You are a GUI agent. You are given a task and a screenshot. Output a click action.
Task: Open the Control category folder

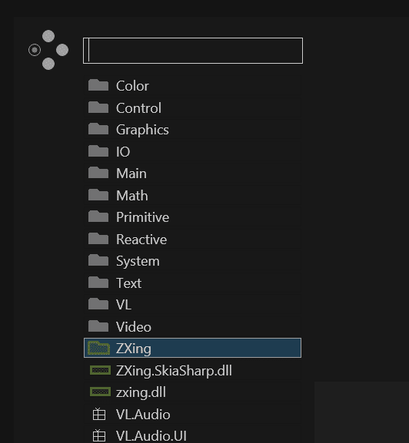(192, 108)
